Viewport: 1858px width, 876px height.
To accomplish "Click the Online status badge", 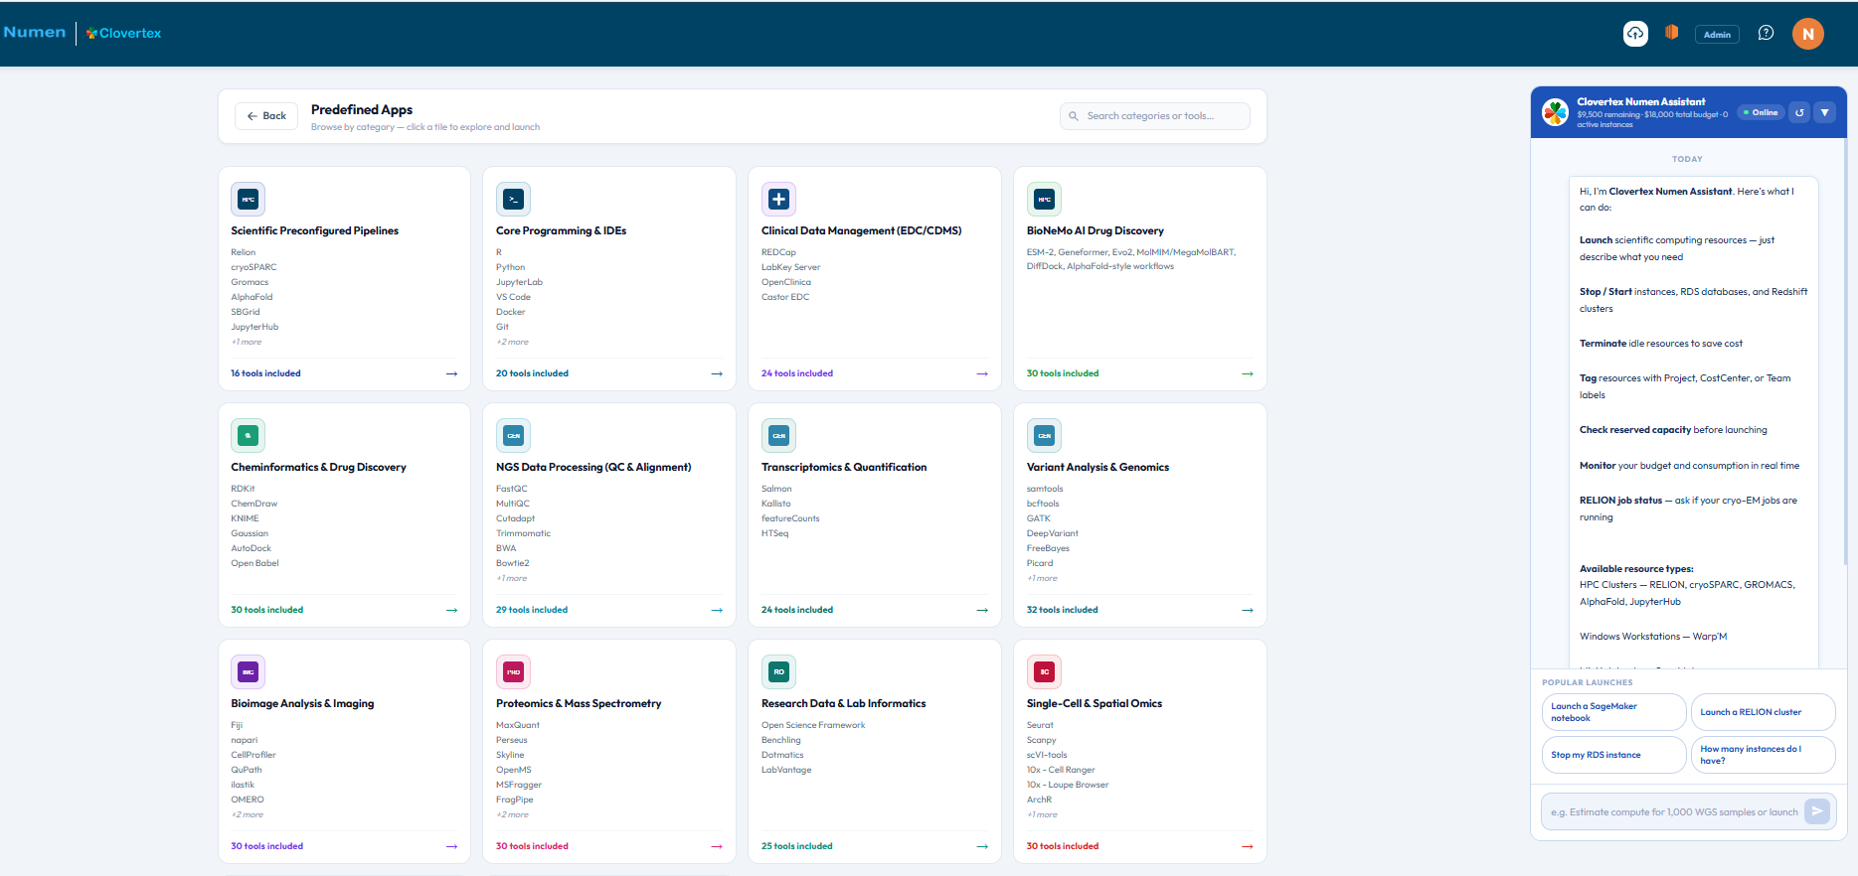I will pos(1761,112).
